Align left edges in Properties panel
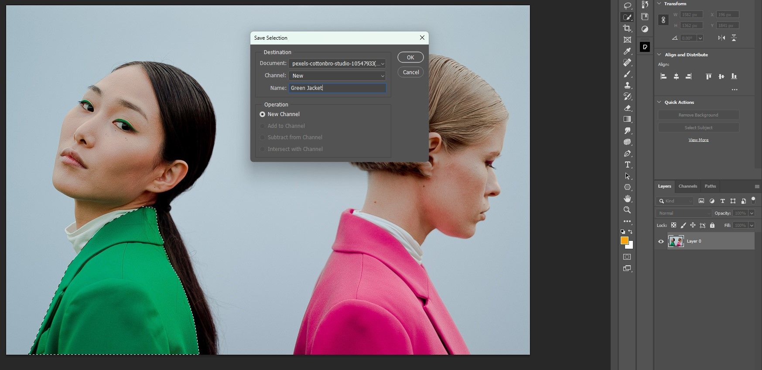762x370 pixels. (663, 76)
